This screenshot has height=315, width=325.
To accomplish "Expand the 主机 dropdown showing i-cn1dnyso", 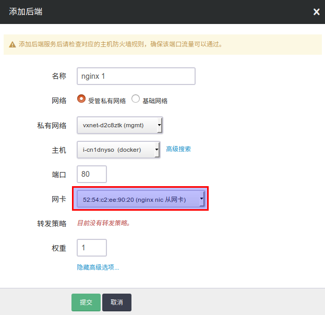I will click(119, 150).
